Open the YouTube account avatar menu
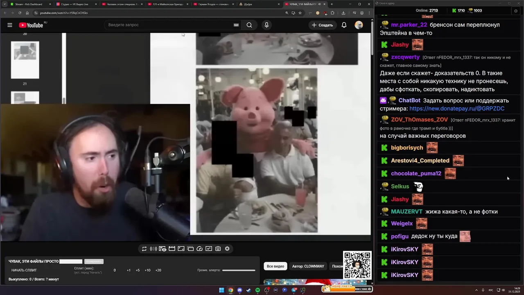The width and height of the screenshot is (524, 295). 359,25
